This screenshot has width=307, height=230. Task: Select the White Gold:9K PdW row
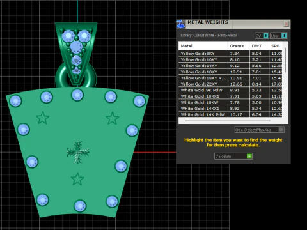click(230, 90)
